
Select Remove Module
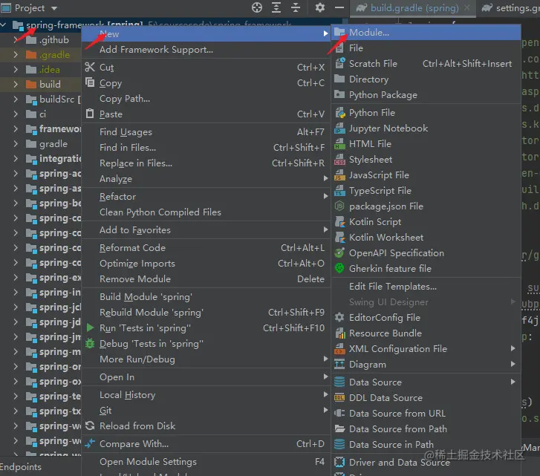206,278
